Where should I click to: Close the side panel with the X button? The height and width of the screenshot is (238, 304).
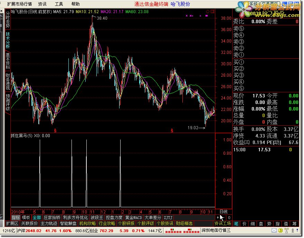pyautogui.click(x=1, y=11)
